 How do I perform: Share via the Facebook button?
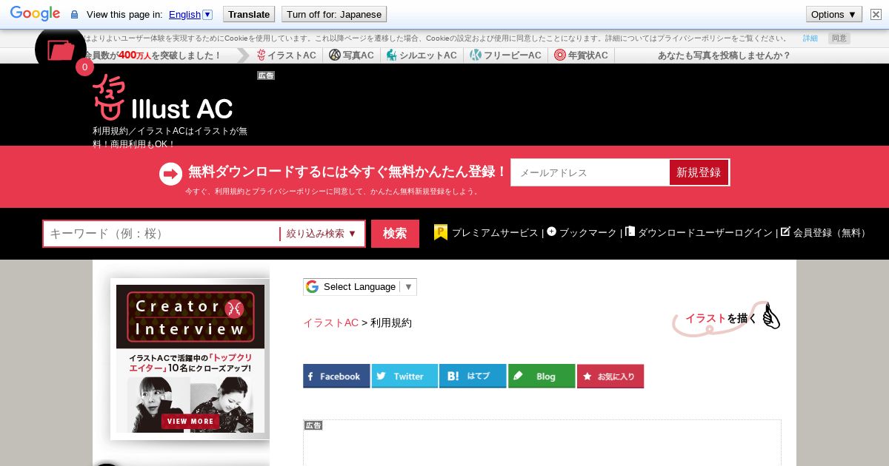336,376
